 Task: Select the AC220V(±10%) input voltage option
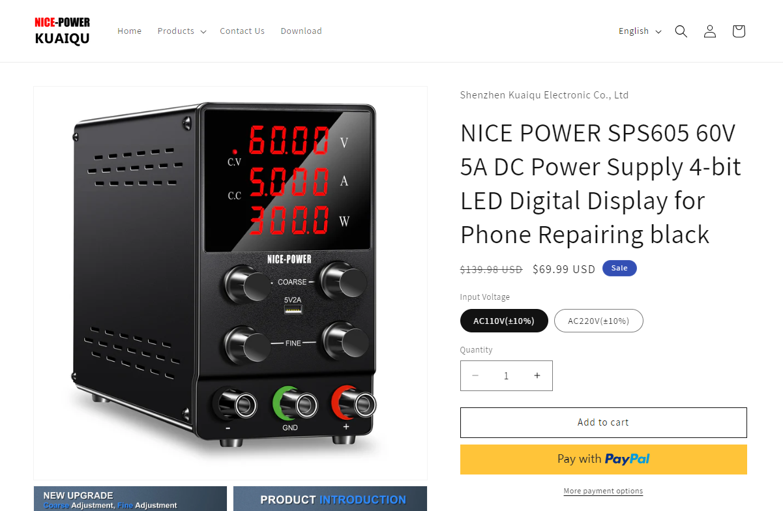coord(598,321)
